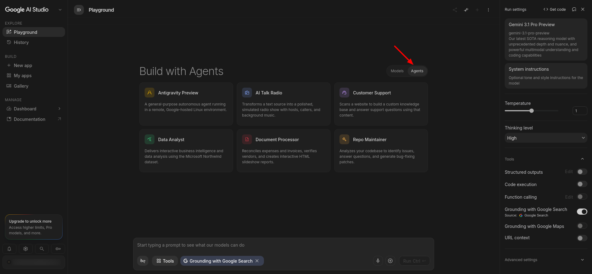Open the three-dot more options menu
The height and width of the screenshot is (274, 592).
tap(488, 10)
